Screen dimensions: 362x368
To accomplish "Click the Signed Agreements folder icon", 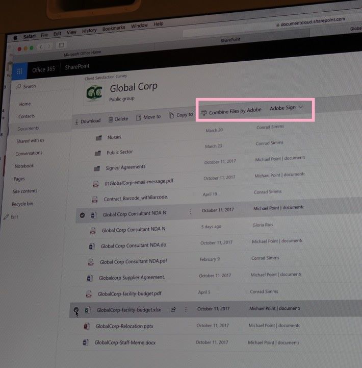I will [97, 168].
